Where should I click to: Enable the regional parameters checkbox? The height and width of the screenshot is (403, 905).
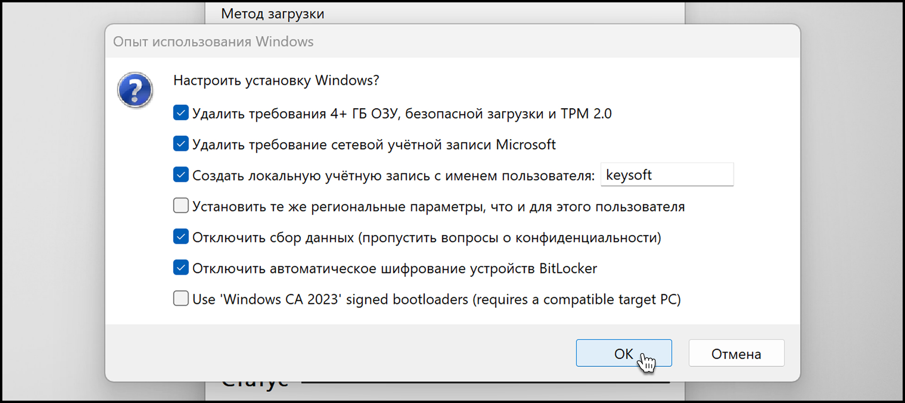coord(181,206)
